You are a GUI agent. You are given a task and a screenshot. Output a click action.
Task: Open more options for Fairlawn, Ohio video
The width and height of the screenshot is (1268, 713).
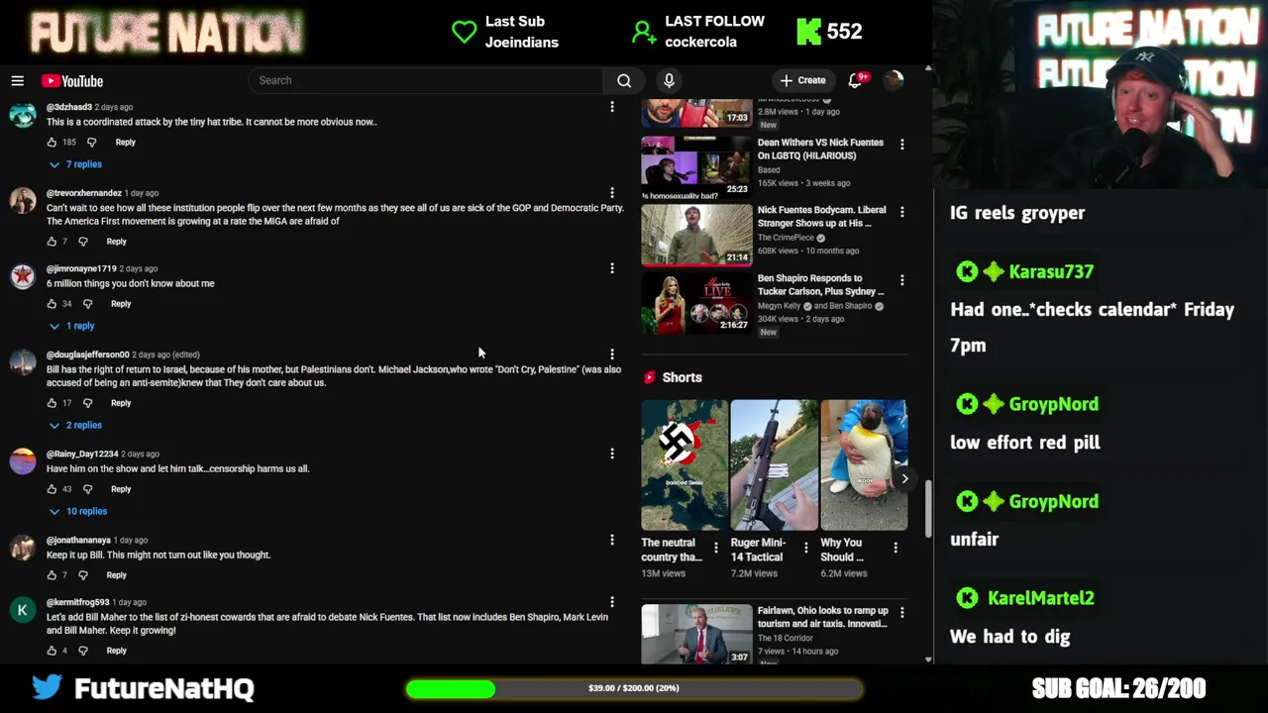click(901, 613)
